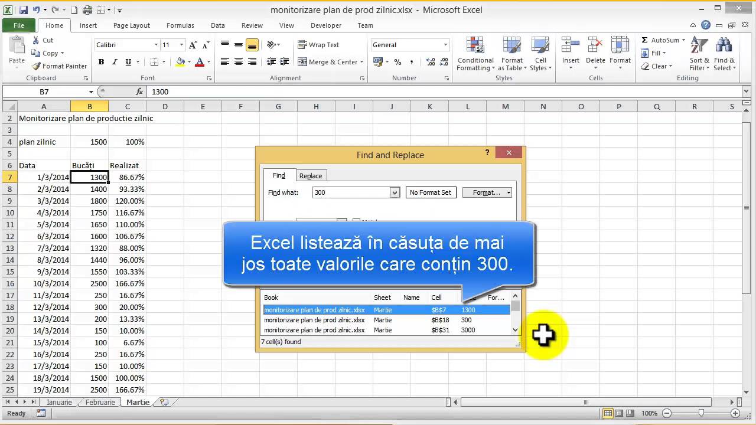Screen dimensions: 756x425
Task: Click the Insert cells icon
Action: pyautogui.click(x=571, y=45)
